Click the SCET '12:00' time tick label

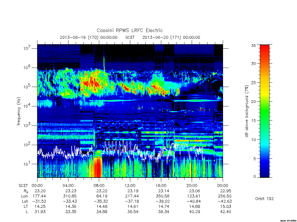tap(130, 186)
